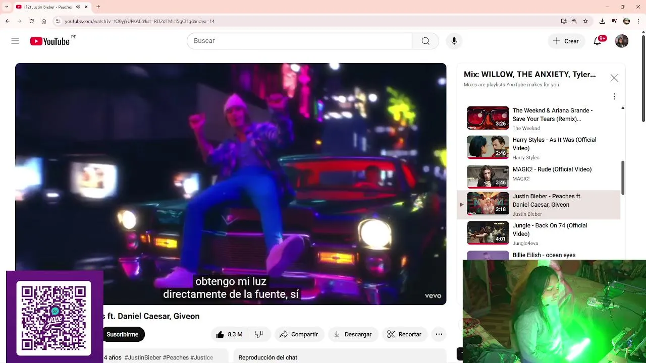Click Jungle4eva channel name
646x363 pixels.
(525, 244)
